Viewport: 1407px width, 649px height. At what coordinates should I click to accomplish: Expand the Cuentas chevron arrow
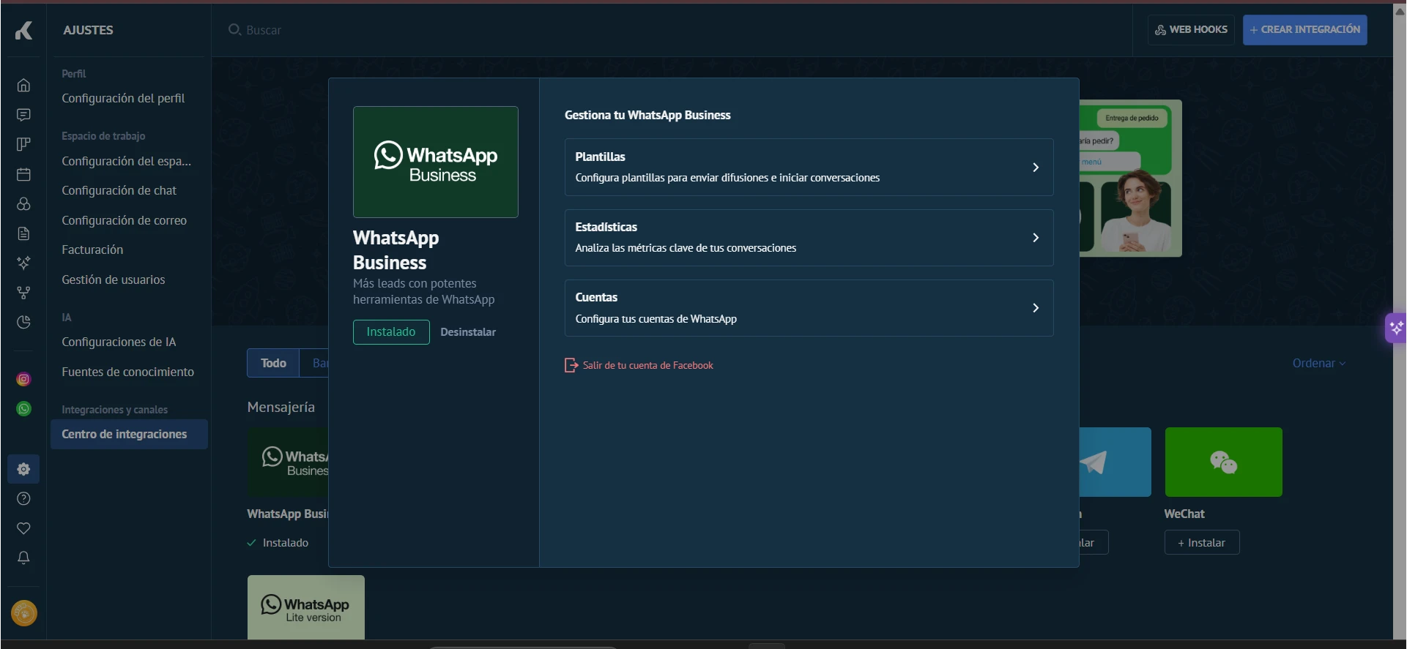point(1036,308)
